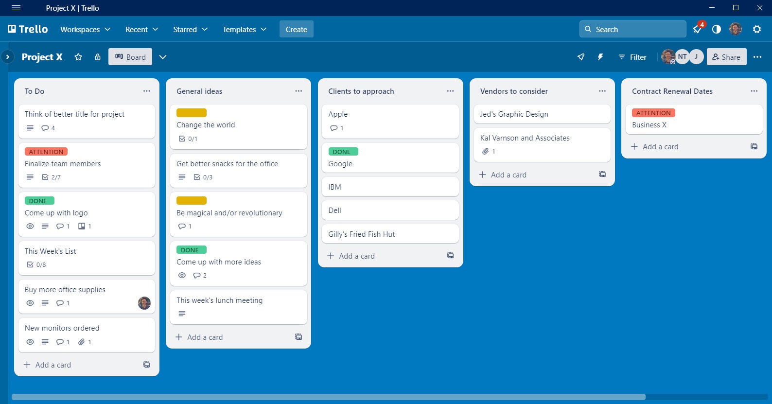The image size is (772, 404).
Task: Open Clients to approach list actions menu
Action: coord(451,91)
